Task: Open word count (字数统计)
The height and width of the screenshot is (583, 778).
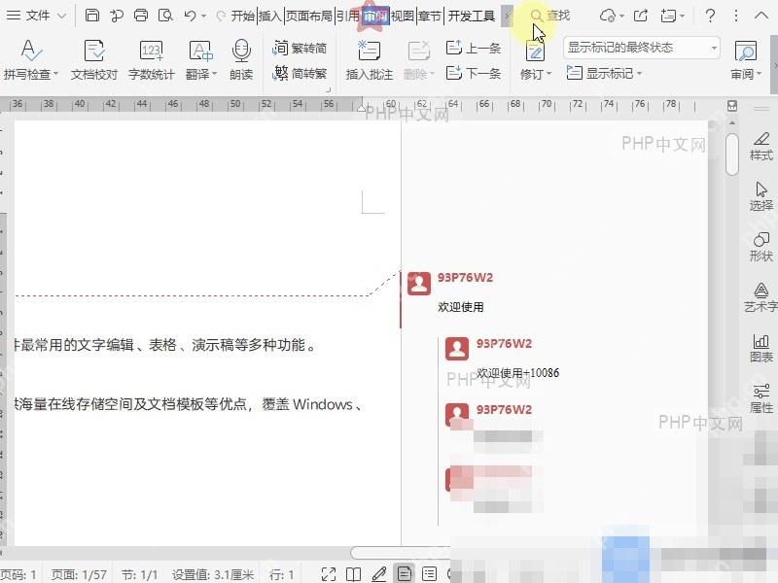Action: (151, 59)
